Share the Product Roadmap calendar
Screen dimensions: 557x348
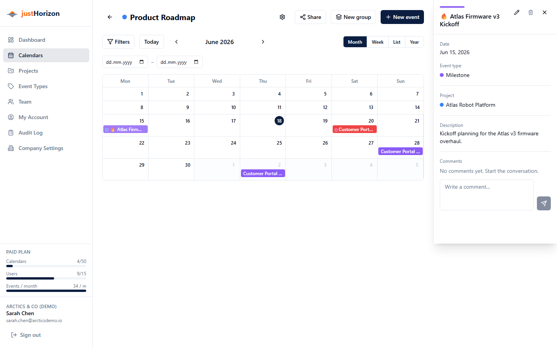[x=310, y=17]
